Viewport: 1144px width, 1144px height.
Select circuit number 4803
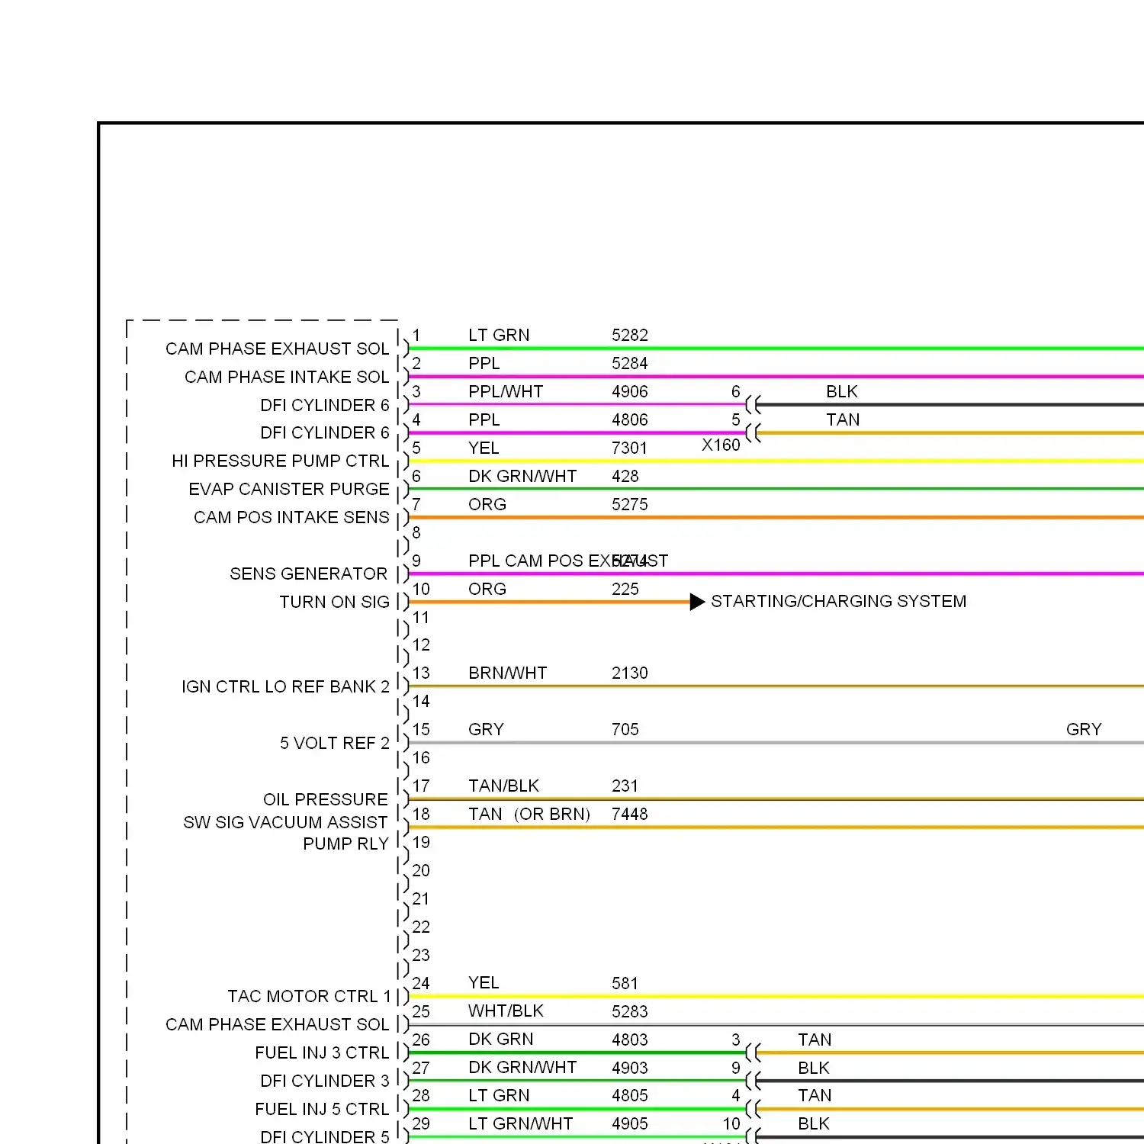pos(630,1040)
